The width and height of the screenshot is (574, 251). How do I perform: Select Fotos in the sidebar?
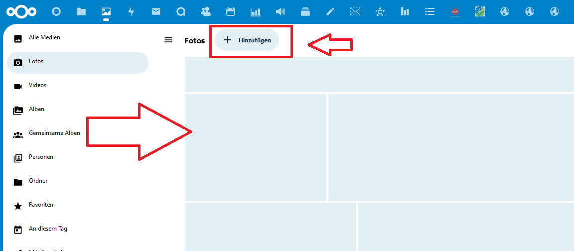point(78,63)
